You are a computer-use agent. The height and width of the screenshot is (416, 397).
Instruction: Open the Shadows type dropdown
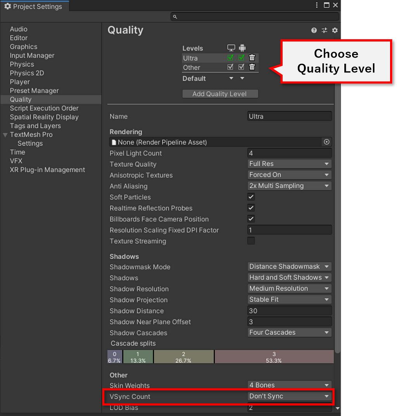point(290,277)
